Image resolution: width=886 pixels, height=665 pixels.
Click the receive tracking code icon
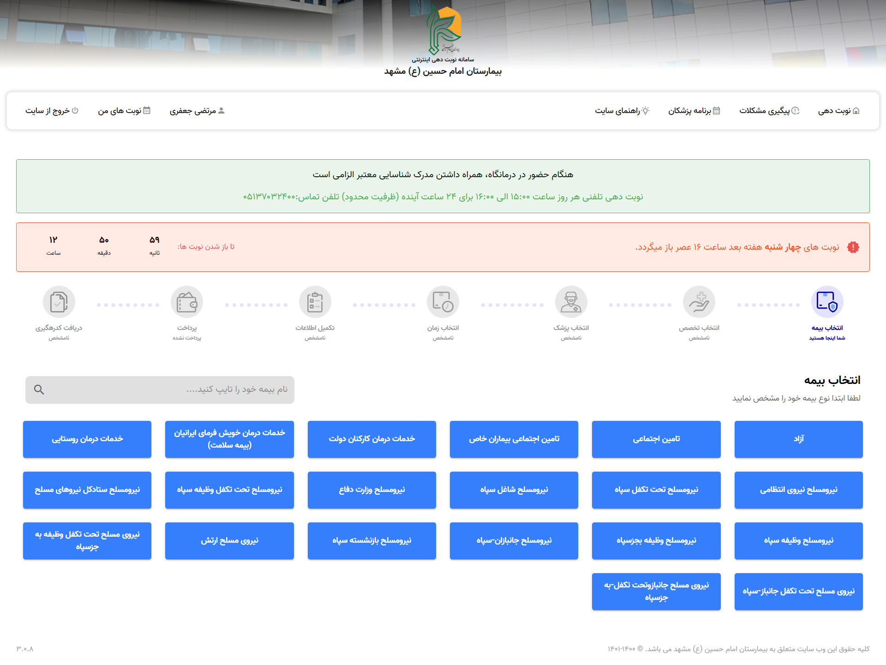pyautogui.click(x=59, y=302)
